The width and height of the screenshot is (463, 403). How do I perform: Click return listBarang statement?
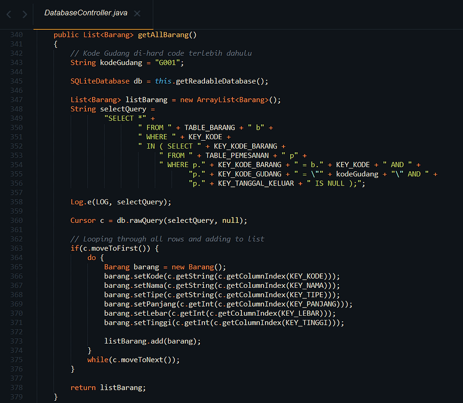tap(108, 387)
